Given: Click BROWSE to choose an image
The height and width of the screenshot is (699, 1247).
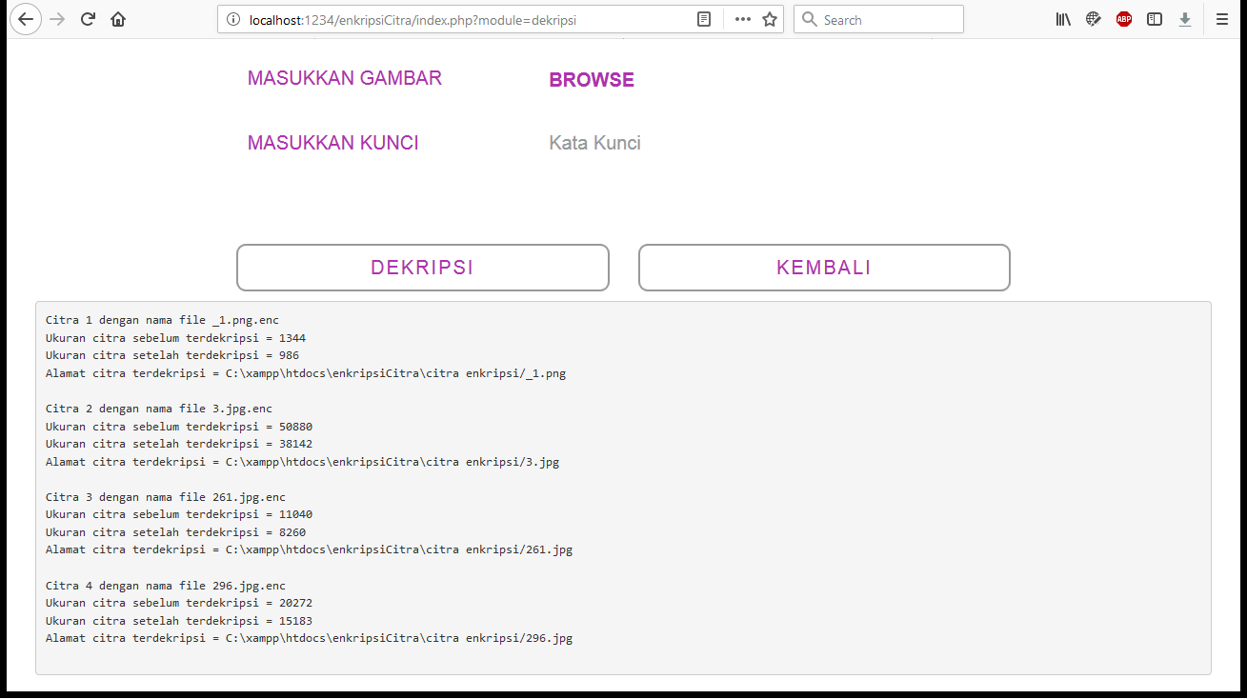Looking at the screenshot, I should click(592, 80).
